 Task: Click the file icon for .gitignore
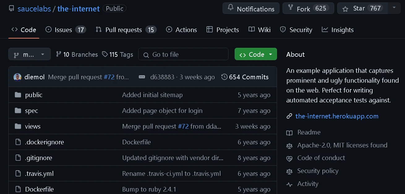pos(18,158)
